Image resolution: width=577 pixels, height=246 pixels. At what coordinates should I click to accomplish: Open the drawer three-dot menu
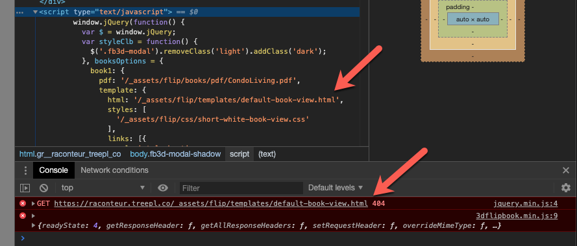click(25, 170)
